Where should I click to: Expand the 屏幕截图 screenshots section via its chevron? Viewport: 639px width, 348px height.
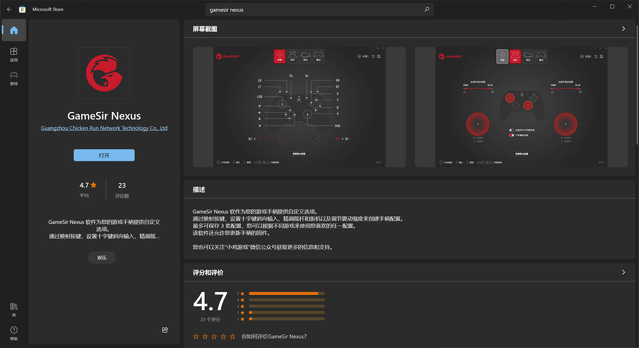[x=623, y=29]
